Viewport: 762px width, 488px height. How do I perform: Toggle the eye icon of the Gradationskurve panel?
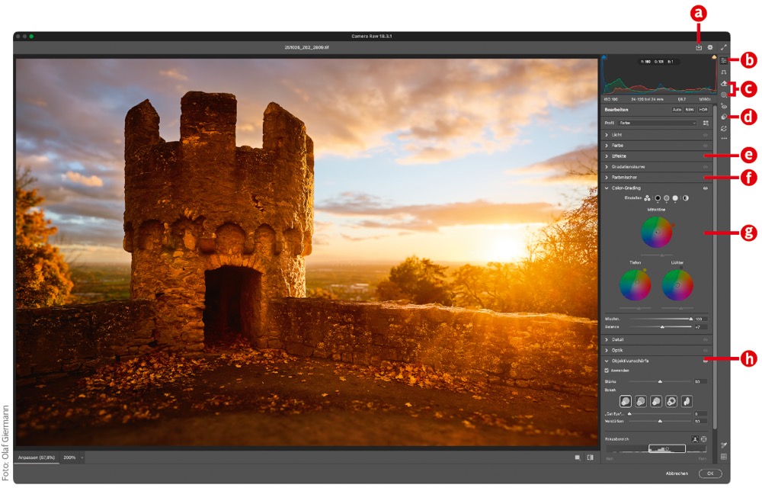705,167
